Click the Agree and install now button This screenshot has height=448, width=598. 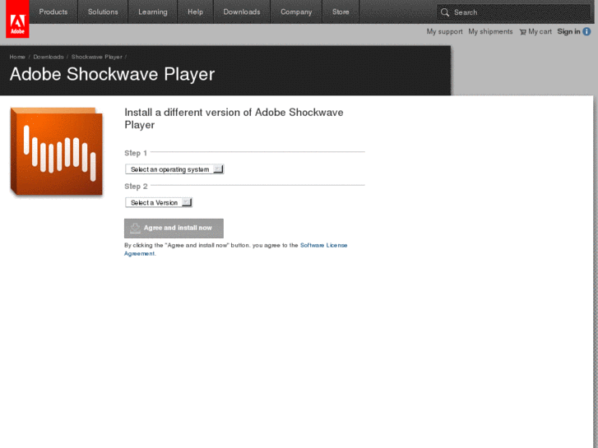point(174,228)
